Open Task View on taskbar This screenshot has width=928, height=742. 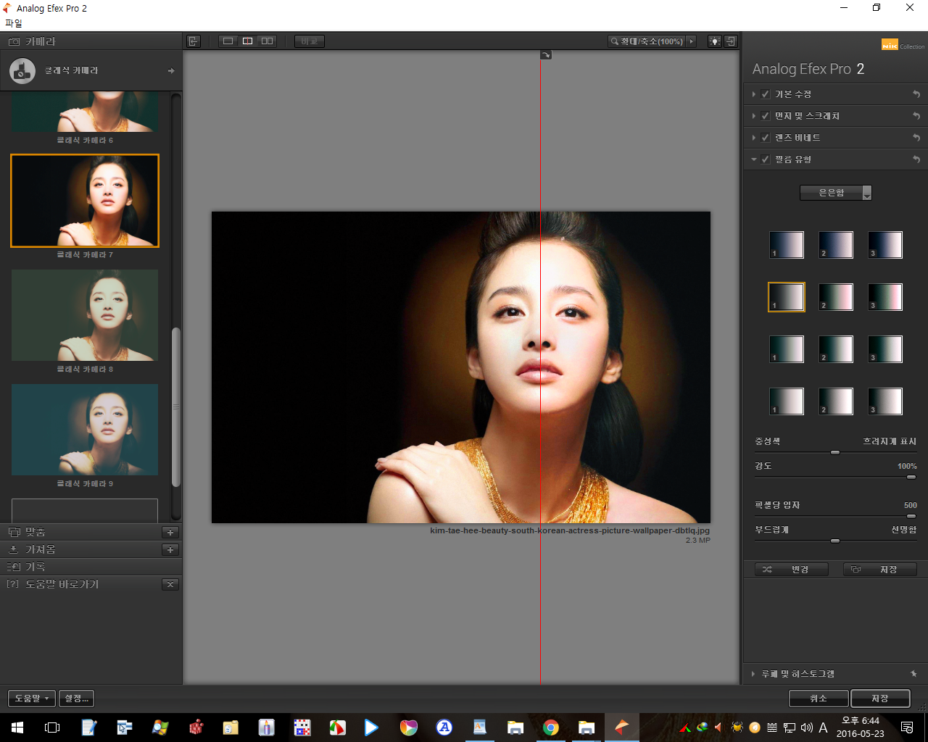pyautogui.click(x=52, y=728)
